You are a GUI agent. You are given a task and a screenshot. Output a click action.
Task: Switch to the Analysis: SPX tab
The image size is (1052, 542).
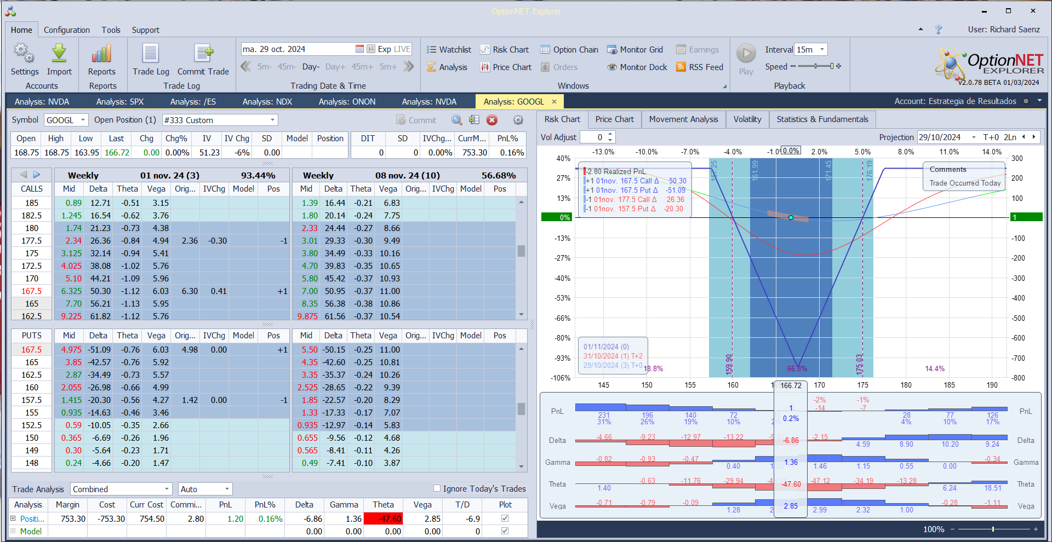(x=119, y=102)
